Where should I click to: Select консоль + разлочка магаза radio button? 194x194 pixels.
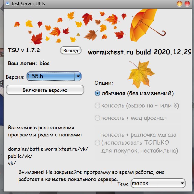(x=97, y=143)
